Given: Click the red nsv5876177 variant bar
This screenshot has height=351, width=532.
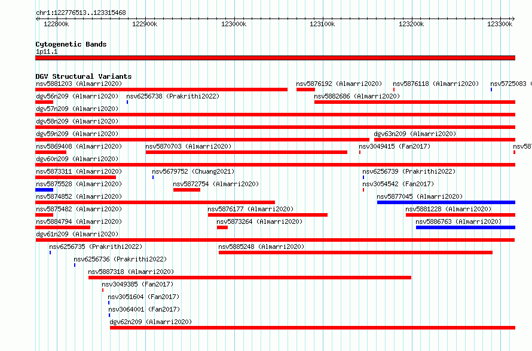Looking at the screenshot, I should point(268,215).
